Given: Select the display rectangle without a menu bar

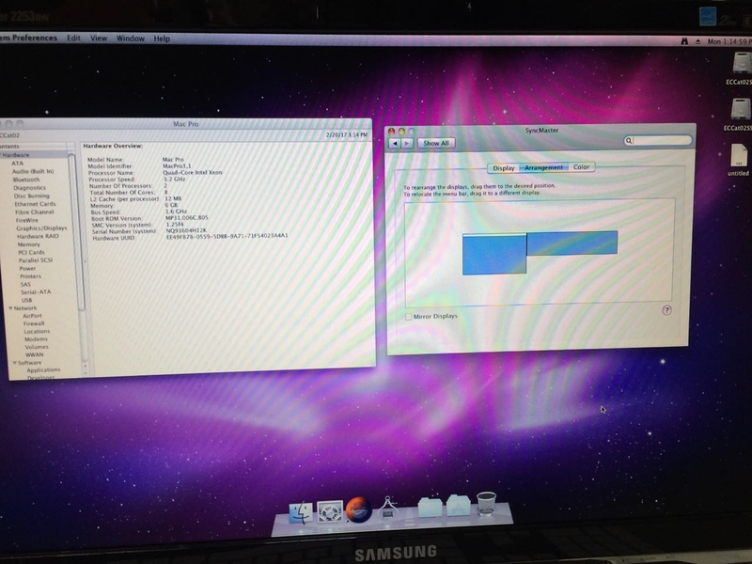Looking at the screenshot, I should pyautogui.click(x=572, y=243).
